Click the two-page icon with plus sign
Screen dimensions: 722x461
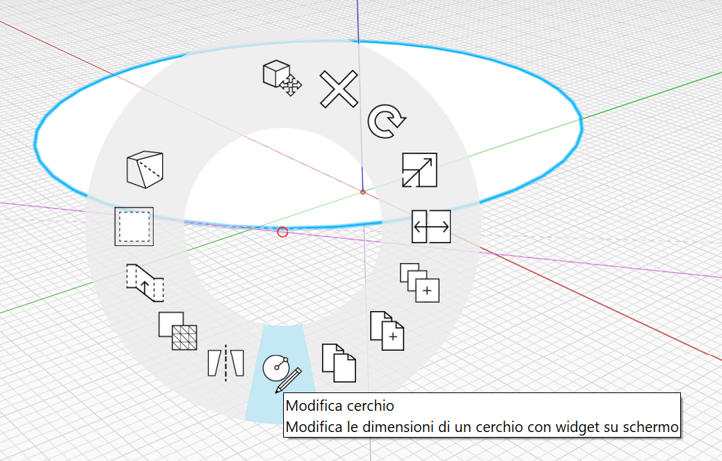click(x=387, y=330)
